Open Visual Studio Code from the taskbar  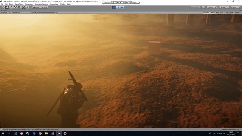16,133
